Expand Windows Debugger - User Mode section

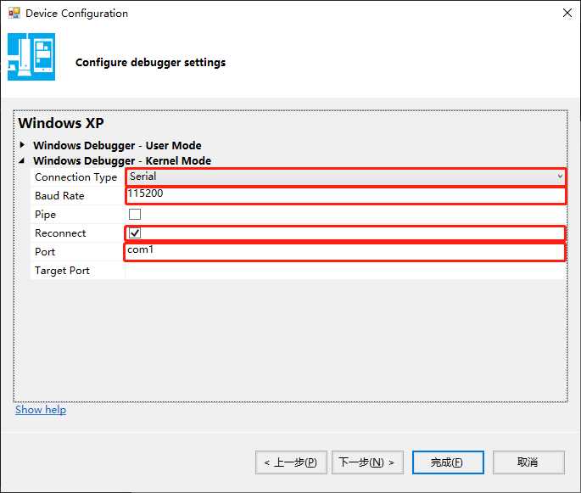[x=22, y=144]
